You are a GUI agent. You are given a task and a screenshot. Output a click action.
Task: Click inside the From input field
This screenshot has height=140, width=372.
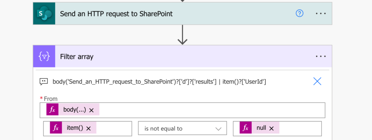[x=182, y=110]
